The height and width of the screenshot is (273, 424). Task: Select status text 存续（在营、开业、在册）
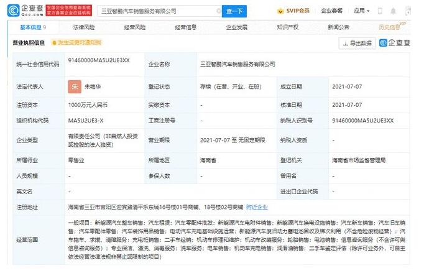coord(231,86)
